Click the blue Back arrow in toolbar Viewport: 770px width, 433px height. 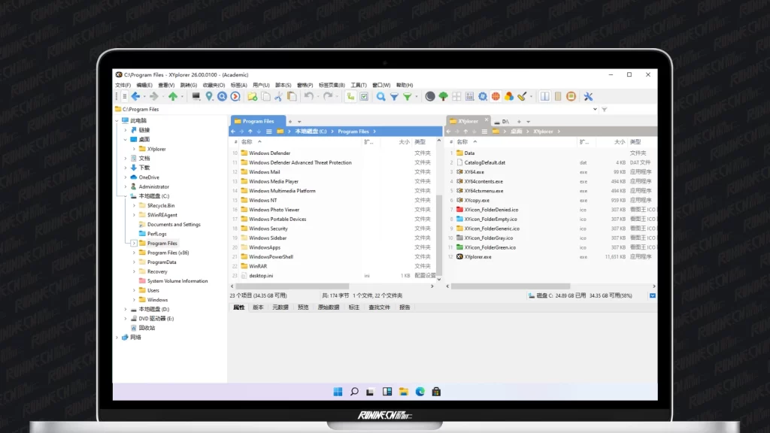135,96
